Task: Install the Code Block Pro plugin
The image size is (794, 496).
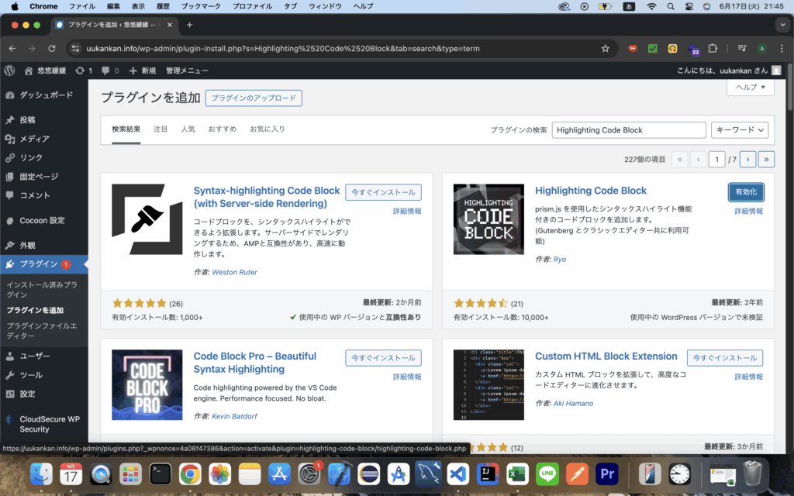Action: (383, 358)
